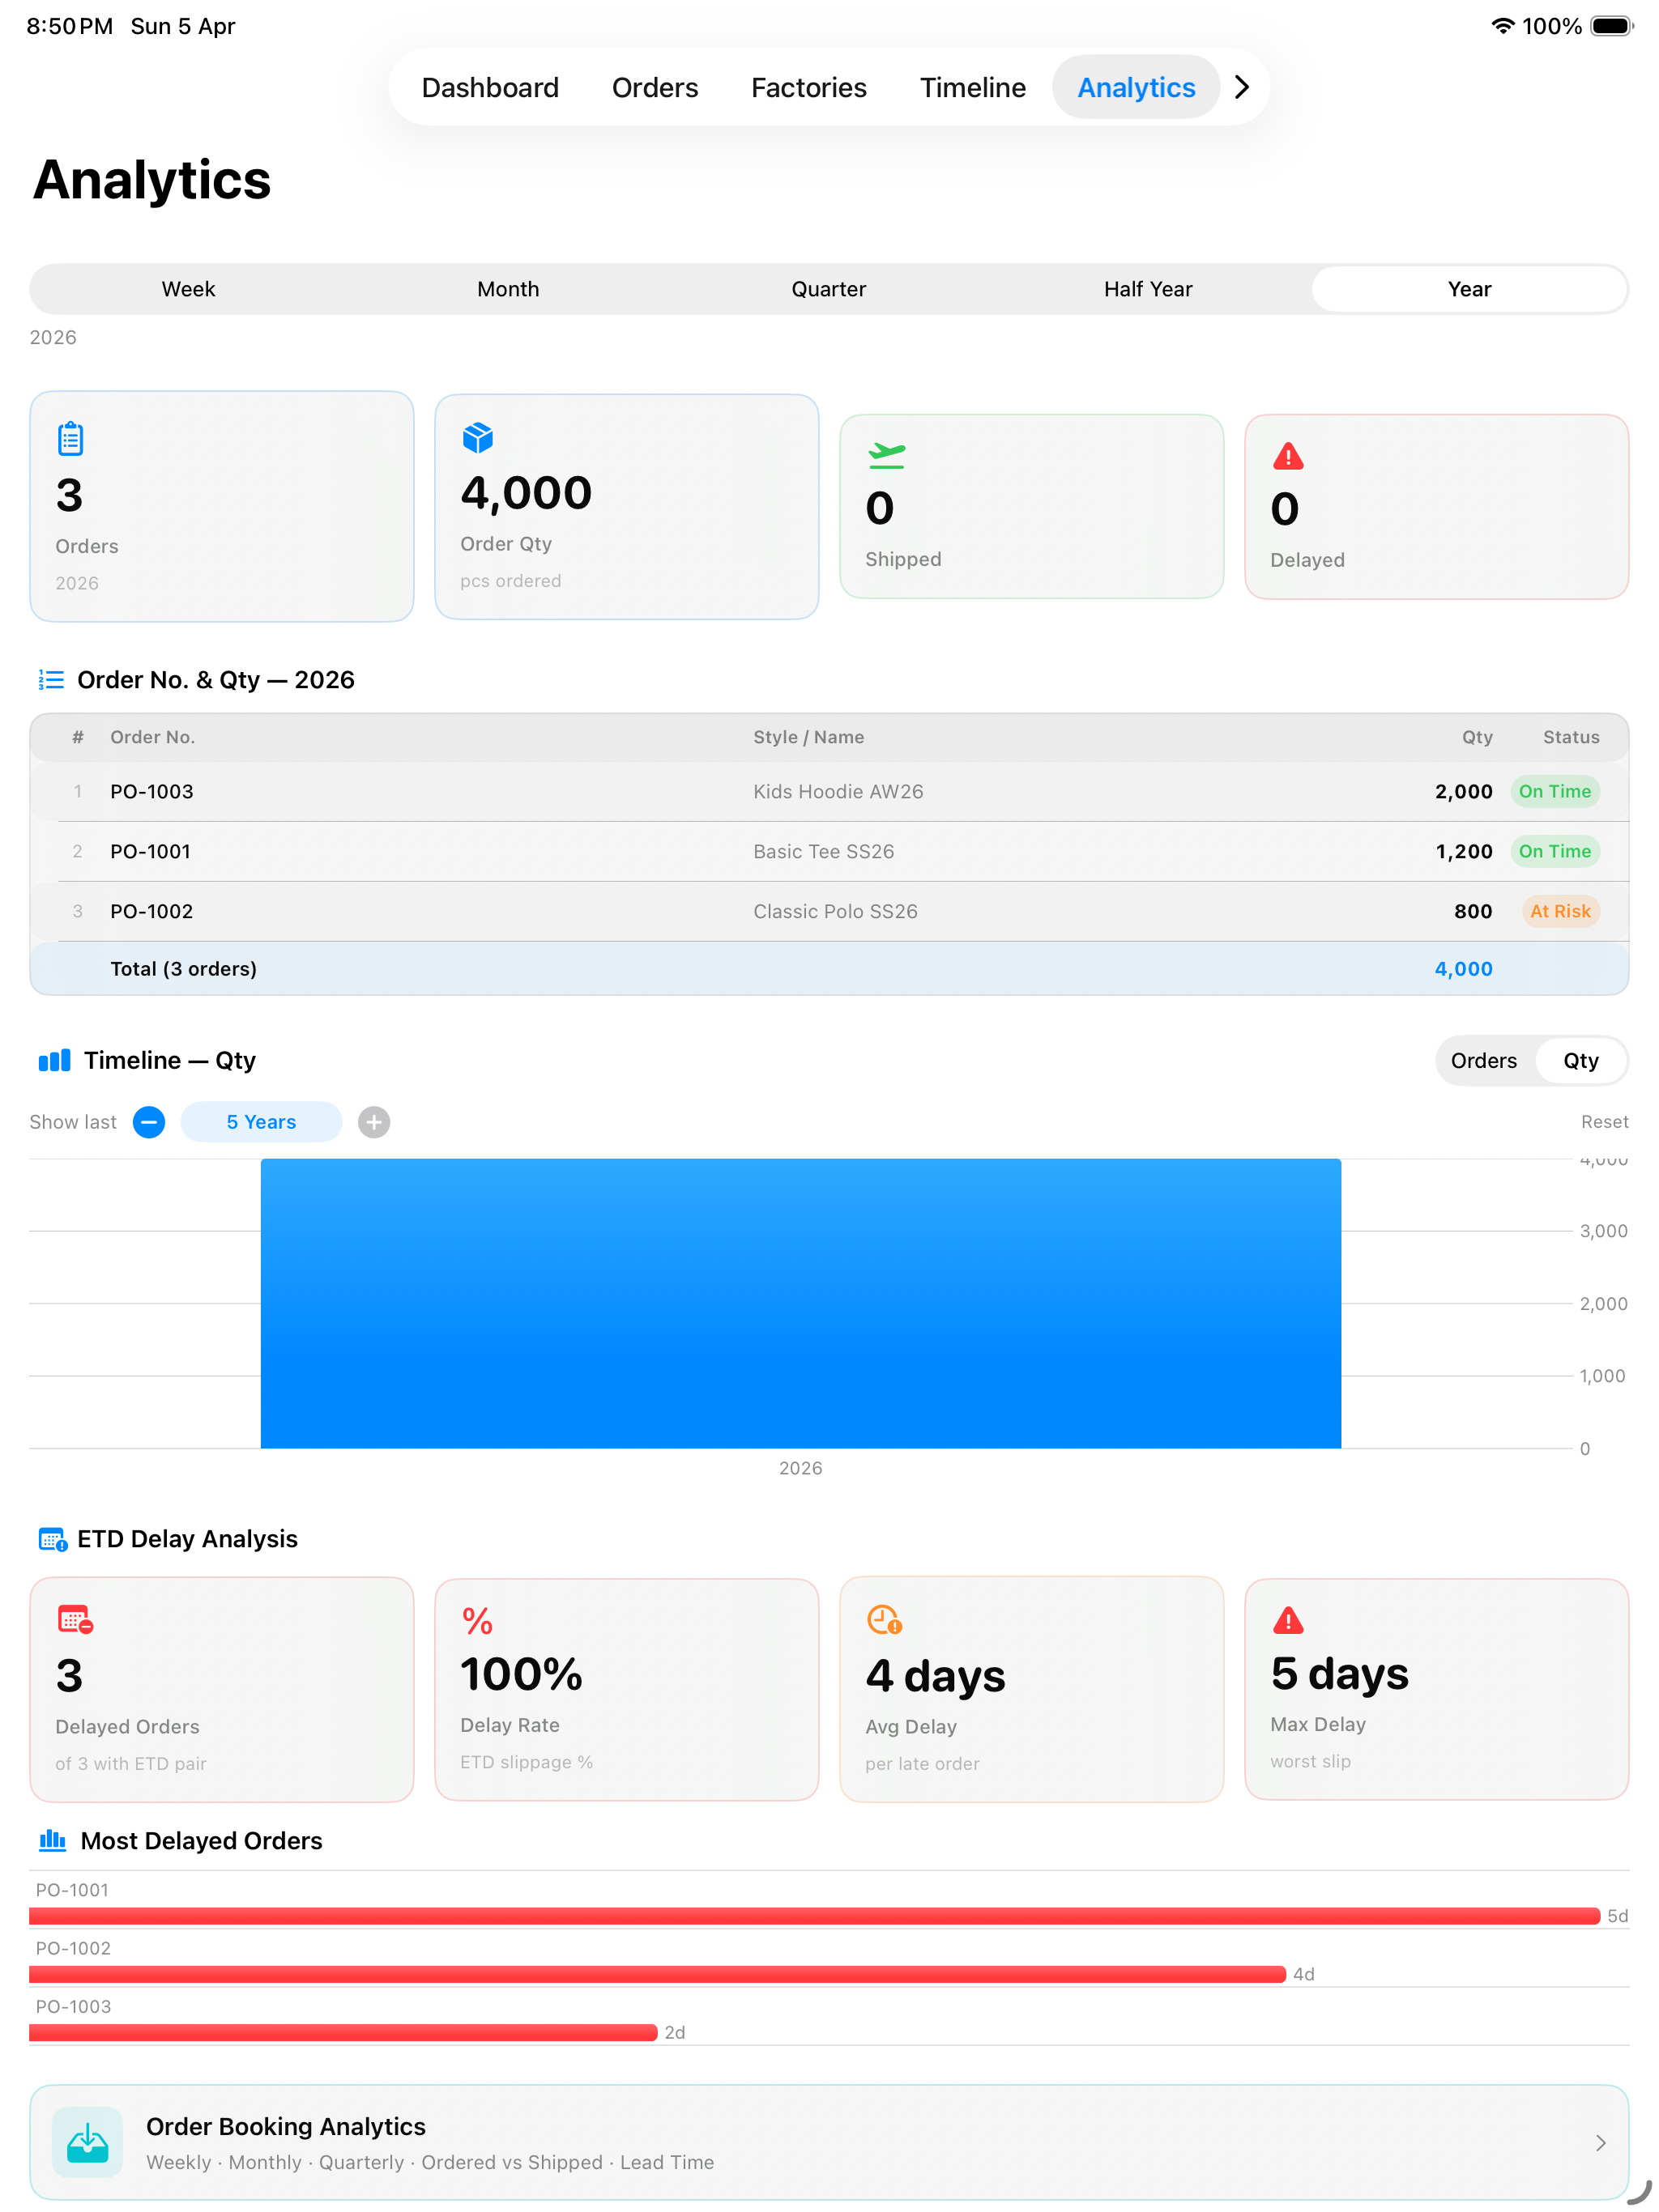Tap the Basic Tee SS26 style name
Viewport: 1659px width, 2212px height.
[x=824, y=852]
